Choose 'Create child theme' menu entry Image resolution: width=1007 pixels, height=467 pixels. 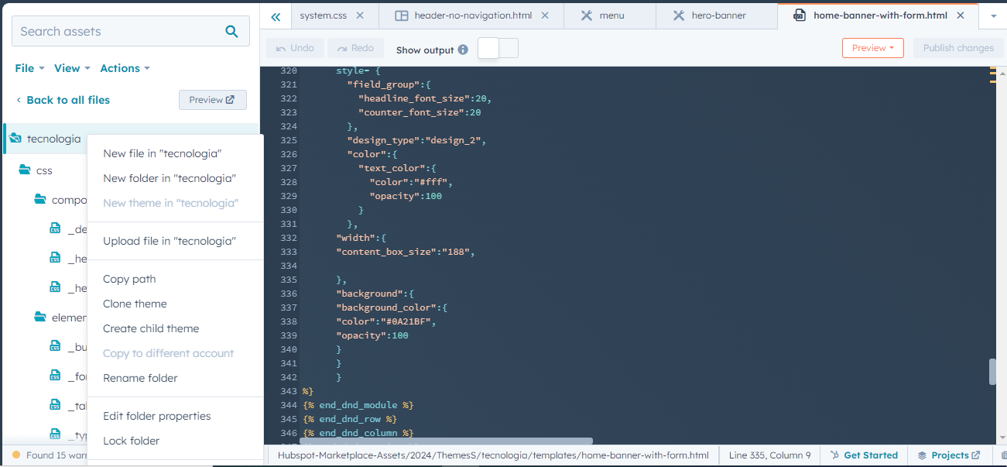coord(151,328)
